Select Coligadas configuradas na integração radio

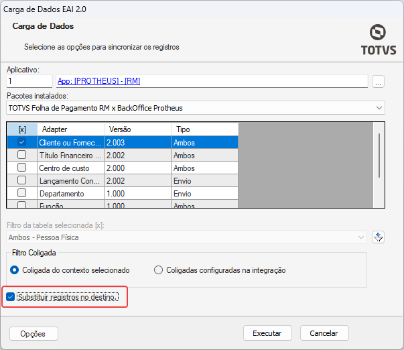[158, 270]
